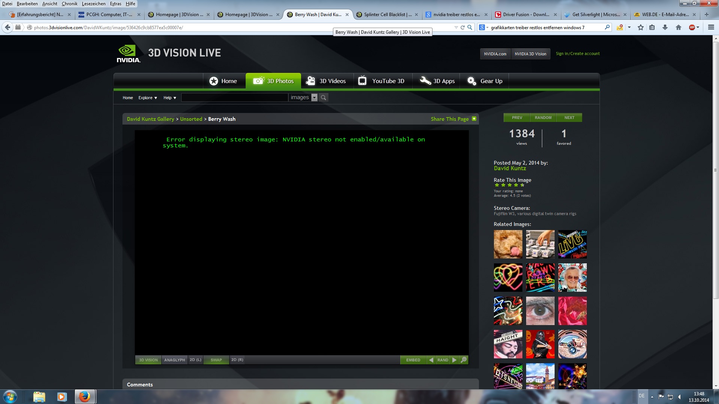Click the NEXT image button
The height and width of the screenshot is (404, 719).
point(569,117)
